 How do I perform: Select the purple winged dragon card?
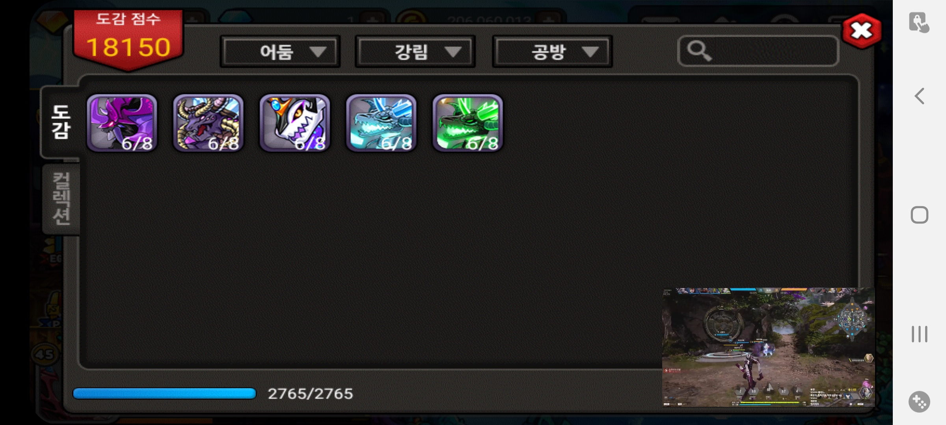point(122,123)
